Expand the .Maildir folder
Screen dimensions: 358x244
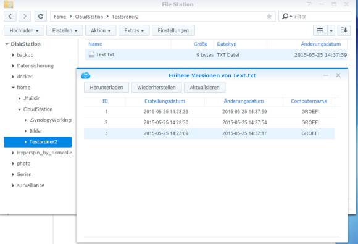tap(19, 98)
